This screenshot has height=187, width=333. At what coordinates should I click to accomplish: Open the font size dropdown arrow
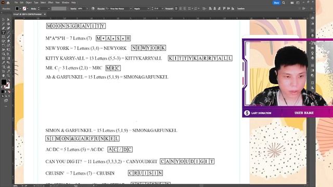pos(162,9)
